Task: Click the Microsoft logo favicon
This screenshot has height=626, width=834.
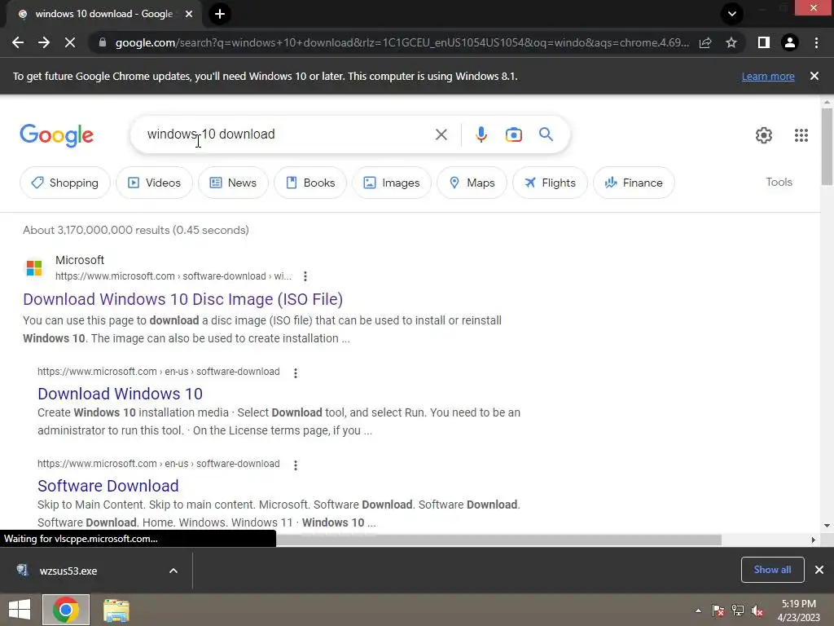Action: [x=34, y=267]
